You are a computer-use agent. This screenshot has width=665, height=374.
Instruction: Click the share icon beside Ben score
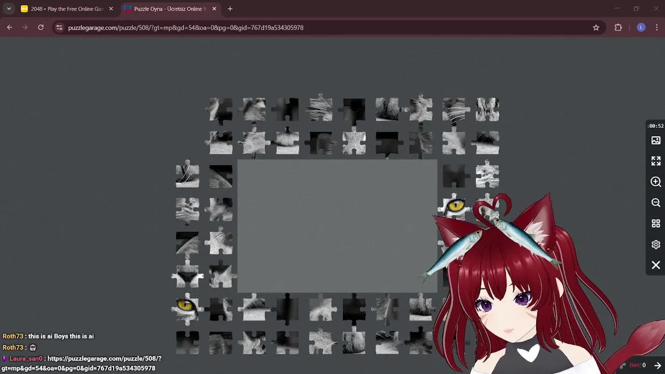coord(622,366)
